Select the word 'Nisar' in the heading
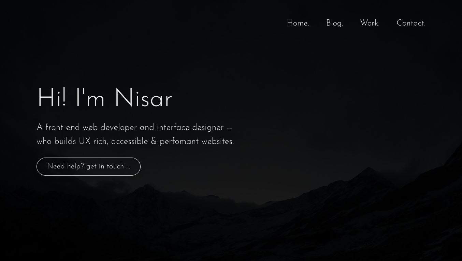The image size is (462, 261). tap(143, 99)
